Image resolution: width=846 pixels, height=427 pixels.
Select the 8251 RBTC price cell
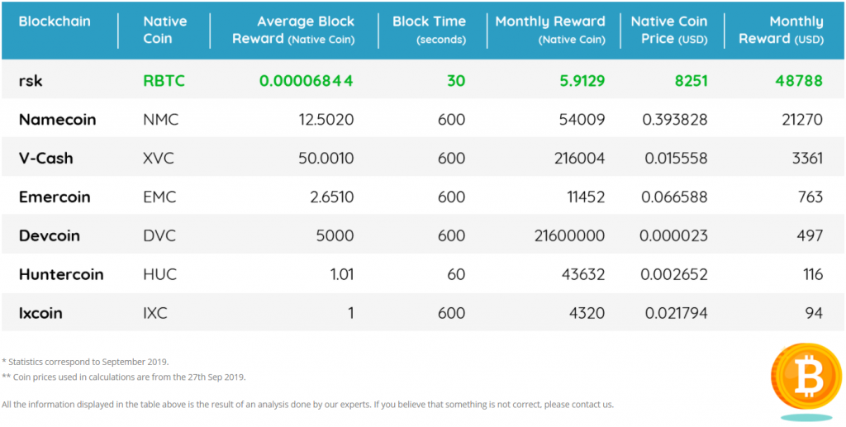[690, 81]
